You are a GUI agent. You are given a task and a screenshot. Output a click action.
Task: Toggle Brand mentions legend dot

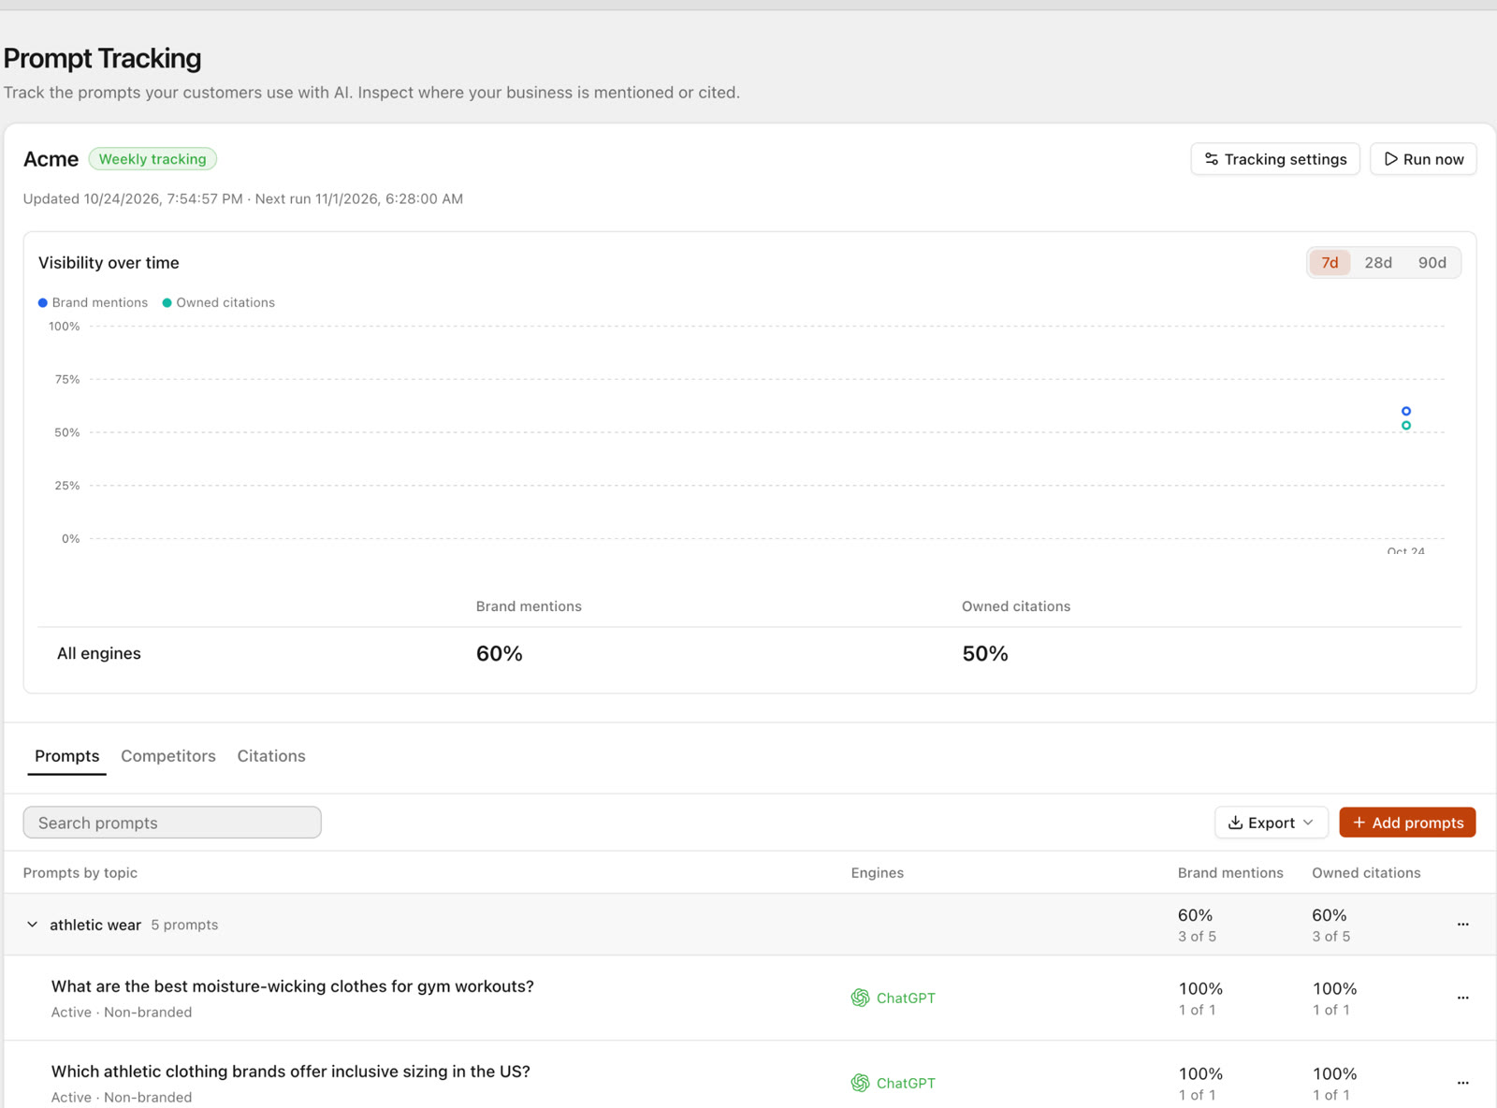[x=42, y=303]
